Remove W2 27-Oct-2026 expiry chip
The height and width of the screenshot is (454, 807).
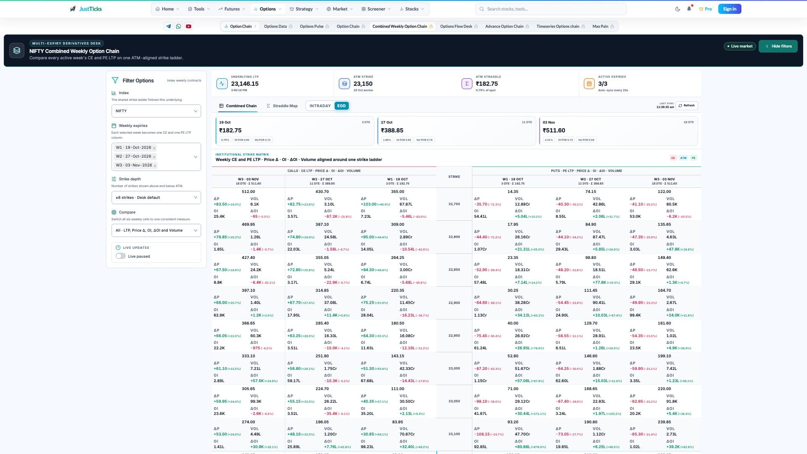coord(154,157)
